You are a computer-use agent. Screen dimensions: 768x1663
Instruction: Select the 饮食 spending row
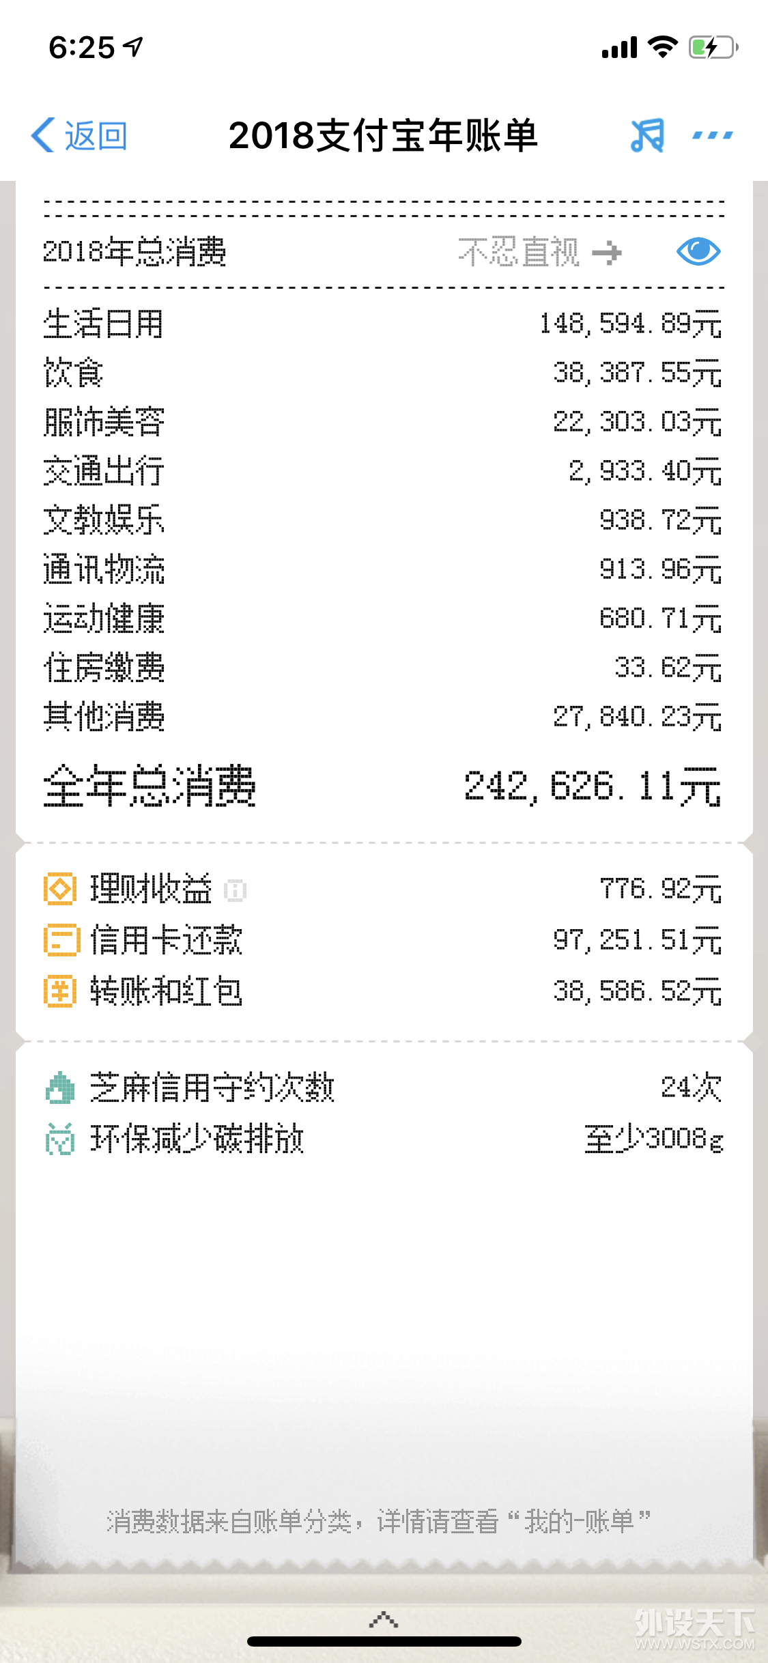[383, 373]
